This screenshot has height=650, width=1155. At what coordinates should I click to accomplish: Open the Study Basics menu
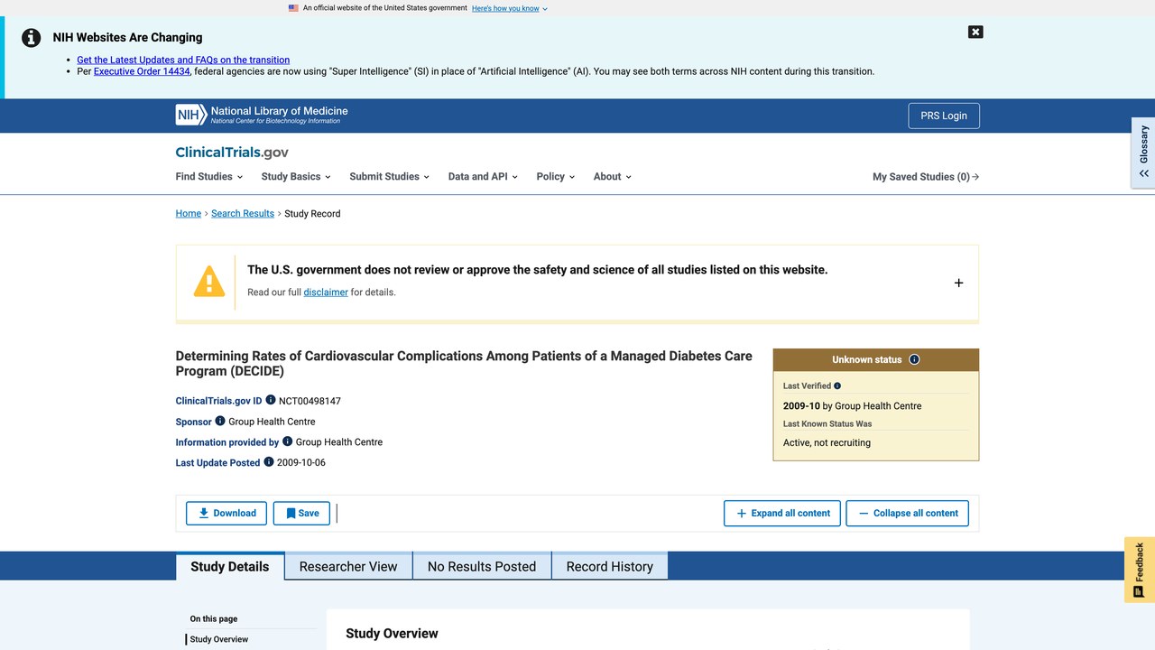[x=296, y=177]
